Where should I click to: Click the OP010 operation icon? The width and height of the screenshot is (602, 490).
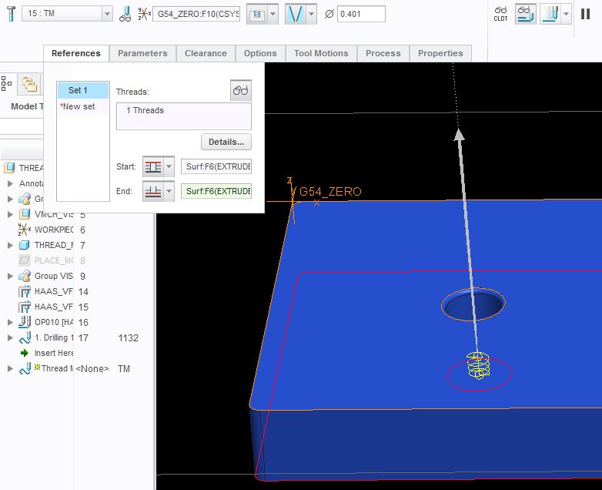coord(25,322)
